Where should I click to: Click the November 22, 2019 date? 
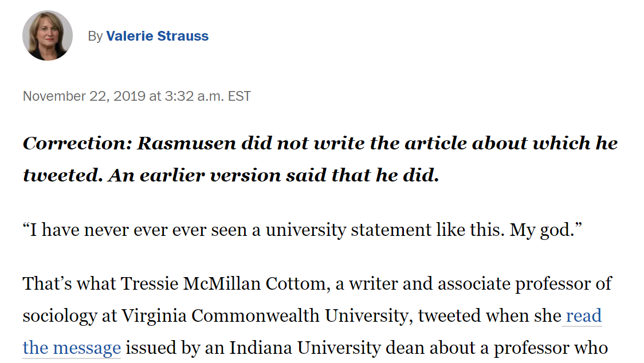point(84,96)
